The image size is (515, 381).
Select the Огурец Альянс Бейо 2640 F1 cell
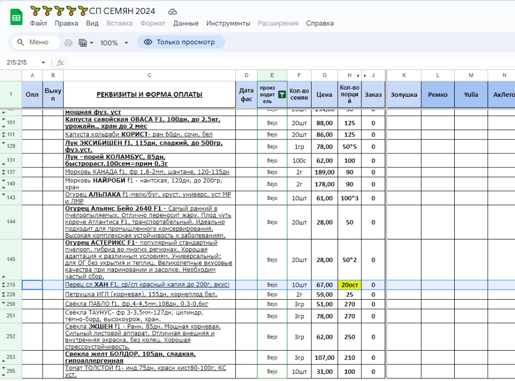tap(149, 222)
